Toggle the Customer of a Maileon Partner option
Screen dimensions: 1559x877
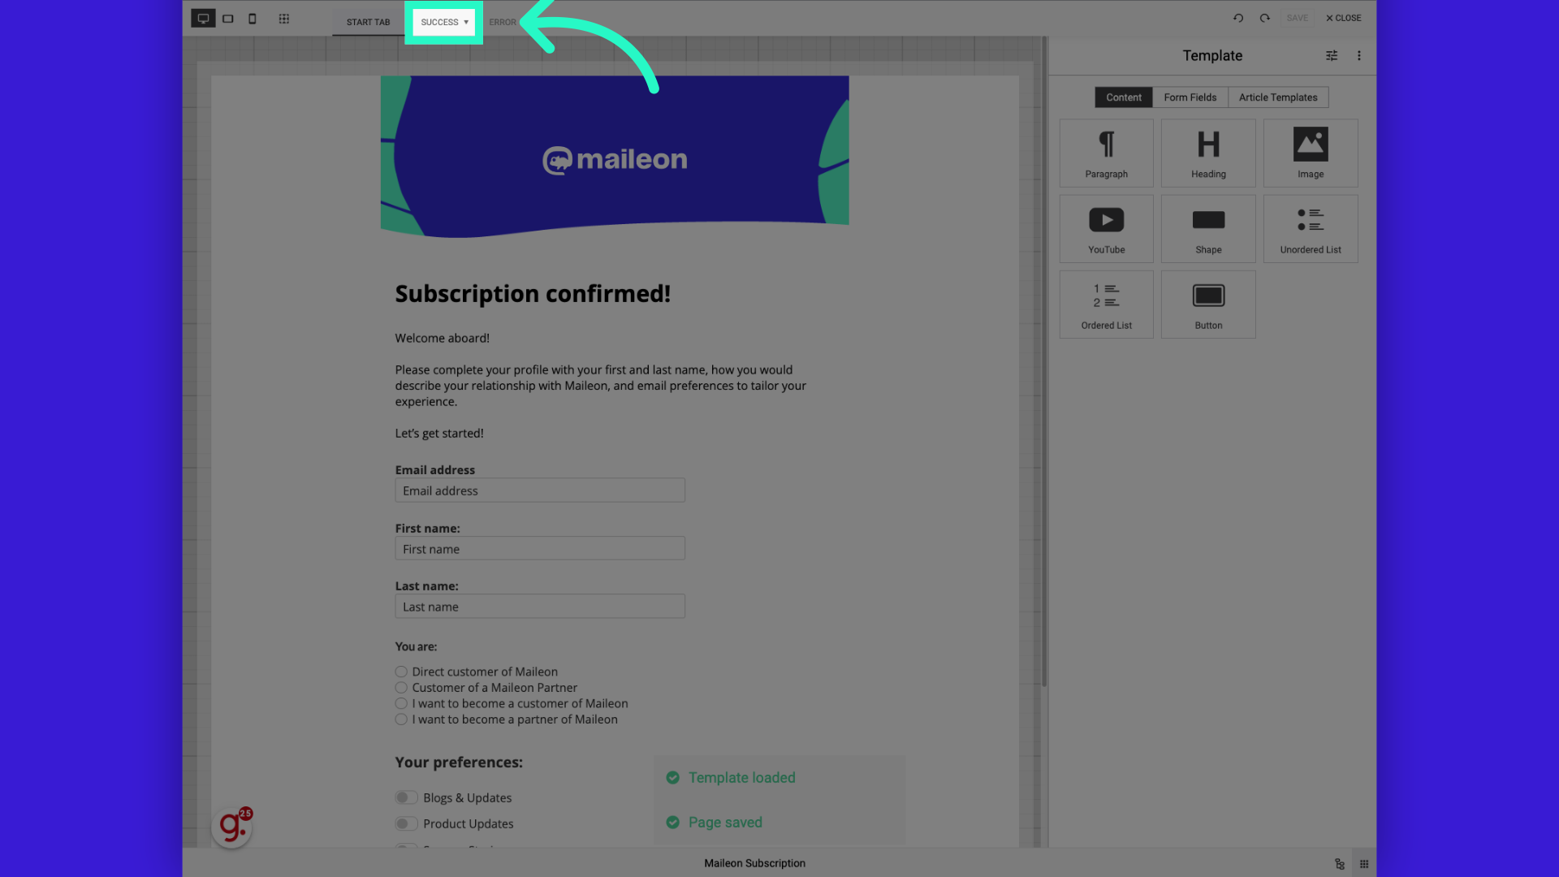402,688
